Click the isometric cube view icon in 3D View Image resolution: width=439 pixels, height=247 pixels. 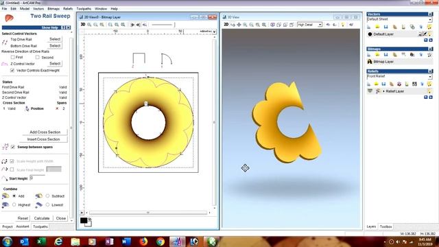point(272,25)
